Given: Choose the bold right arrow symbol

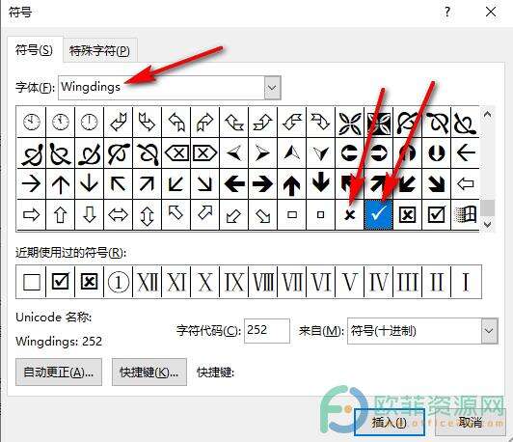Looking at the screenshot, I should coord(263,183).
